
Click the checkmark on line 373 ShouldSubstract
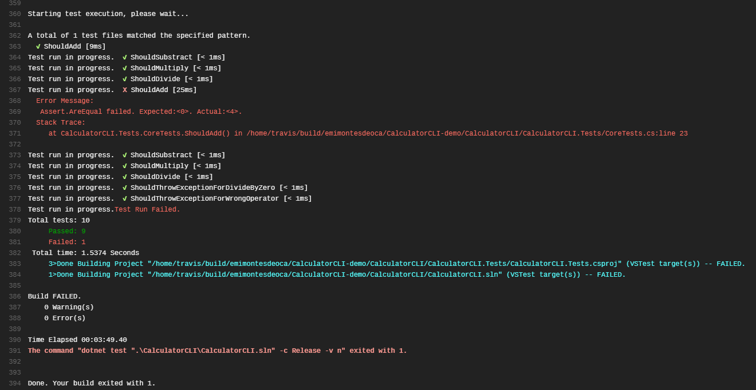125,155
